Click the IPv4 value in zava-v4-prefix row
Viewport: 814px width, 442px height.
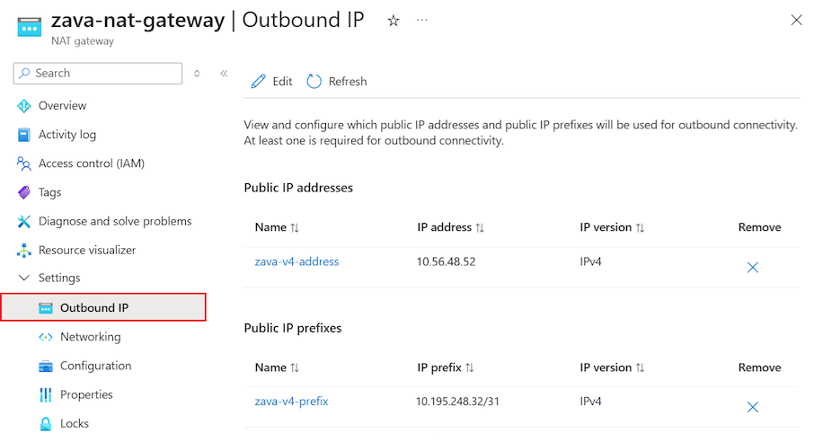pos(590,402)
